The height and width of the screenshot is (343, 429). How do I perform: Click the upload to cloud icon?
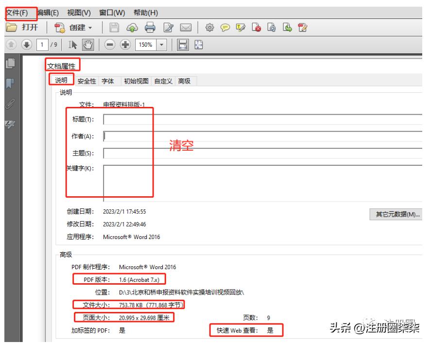133,28
